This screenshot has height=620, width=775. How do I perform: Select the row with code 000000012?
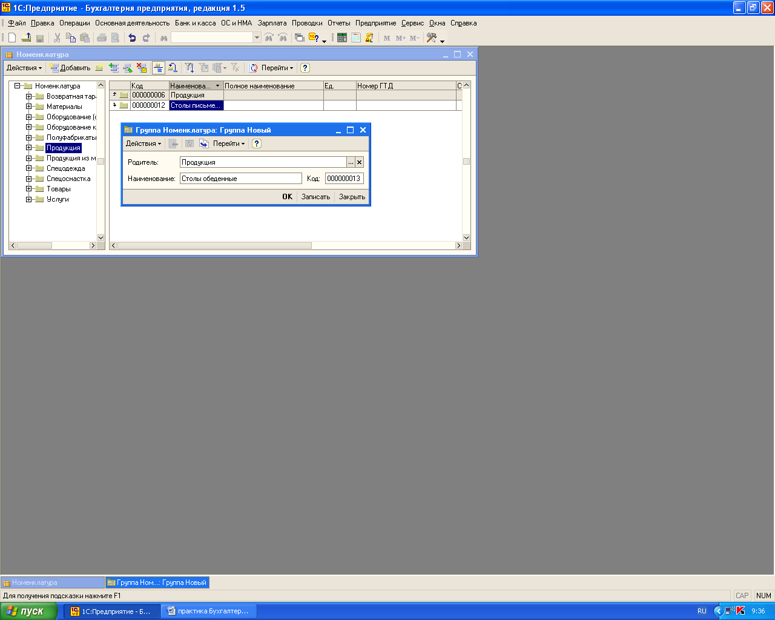[285, 105]
